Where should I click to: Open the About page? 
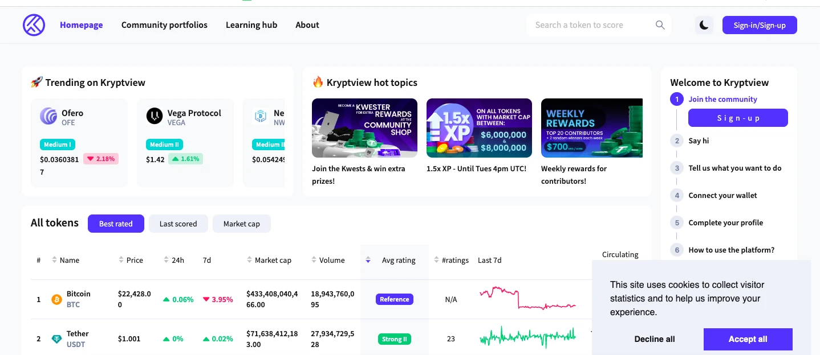pyautogui.click(x=307, y=25)
